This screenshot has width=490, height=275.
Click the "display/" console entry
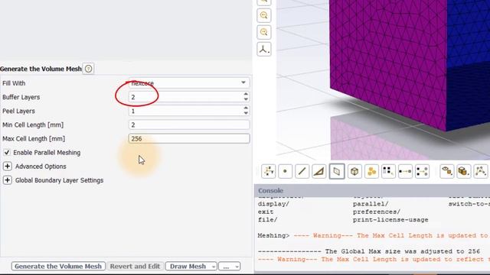273,204
